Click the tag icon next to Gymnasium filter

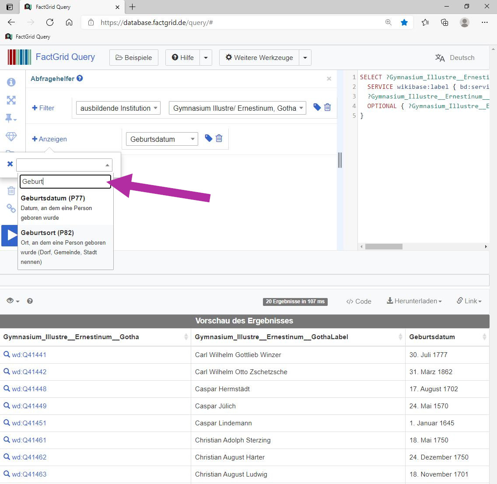pyautogui.click(x=317, y=107)
